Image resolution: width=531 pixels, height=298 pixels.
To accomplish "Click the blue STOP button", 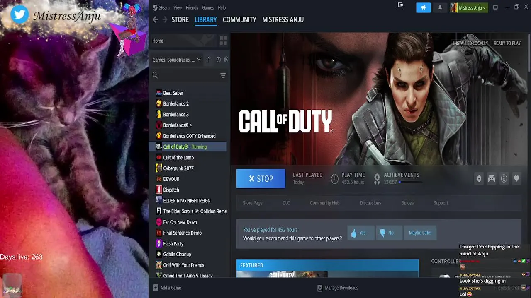I will click(261, 179).
